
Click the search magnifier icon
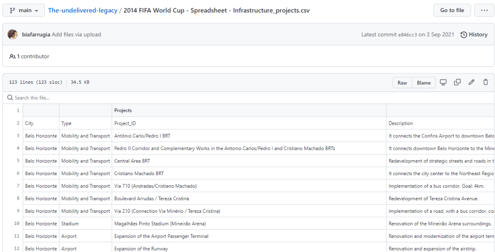pos(10,98)
